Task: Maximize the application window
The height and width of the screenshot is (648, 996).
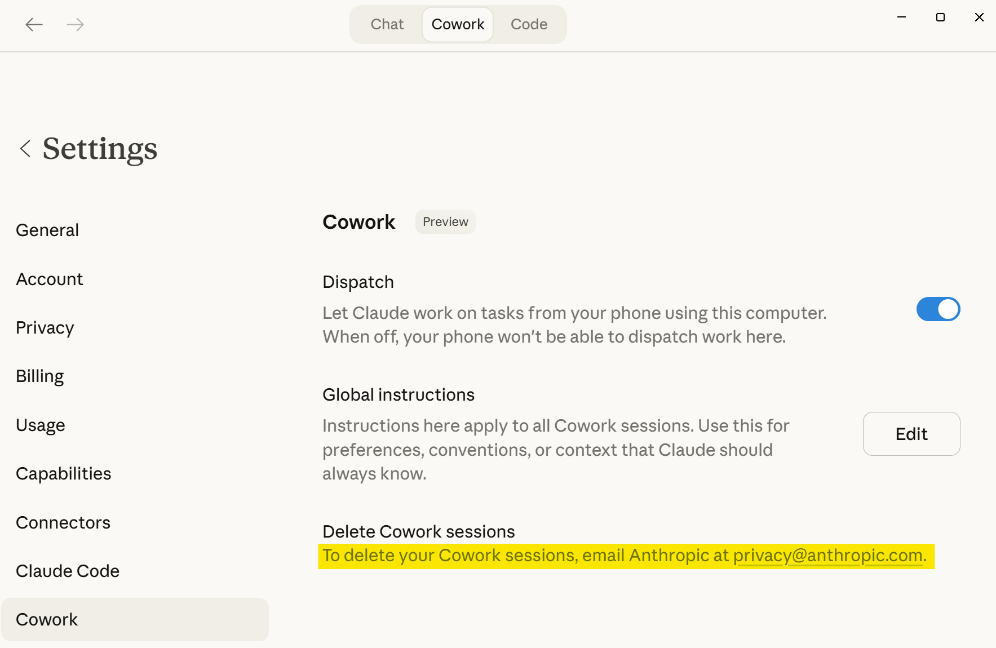Action: tap(940, 17)
